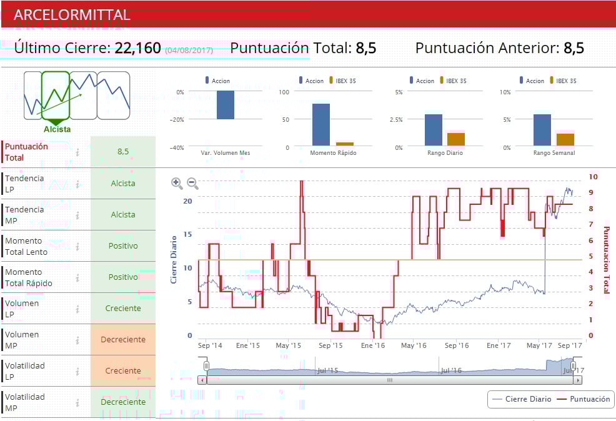This screenshot has height=421, width=616.
Task: Open info icon for Momento Total Rápido
Action: pos(77,278)
